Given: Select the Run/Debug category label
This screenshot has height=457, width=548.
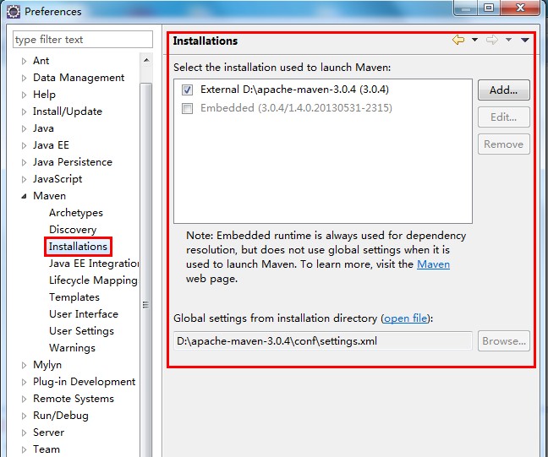Looking at the screenshot, I should (x=60, y=416).
